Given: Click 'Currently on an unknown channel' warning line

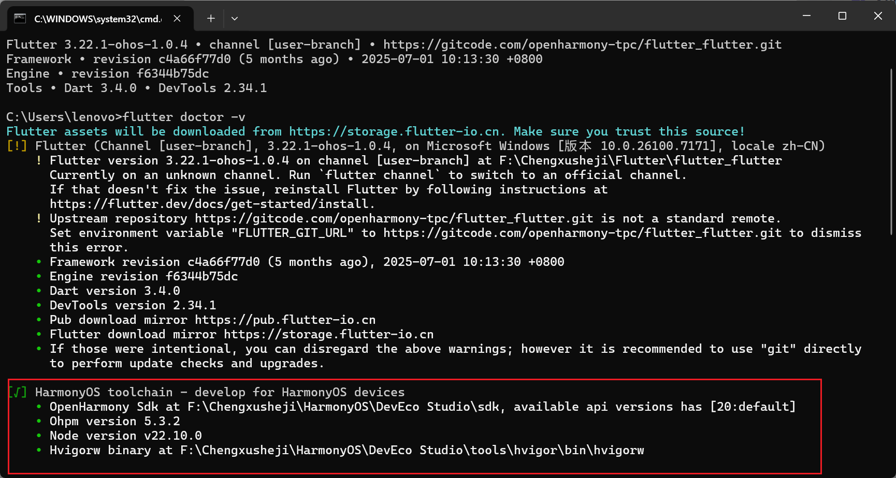Looking at the screenshot, I should (368, 175).
